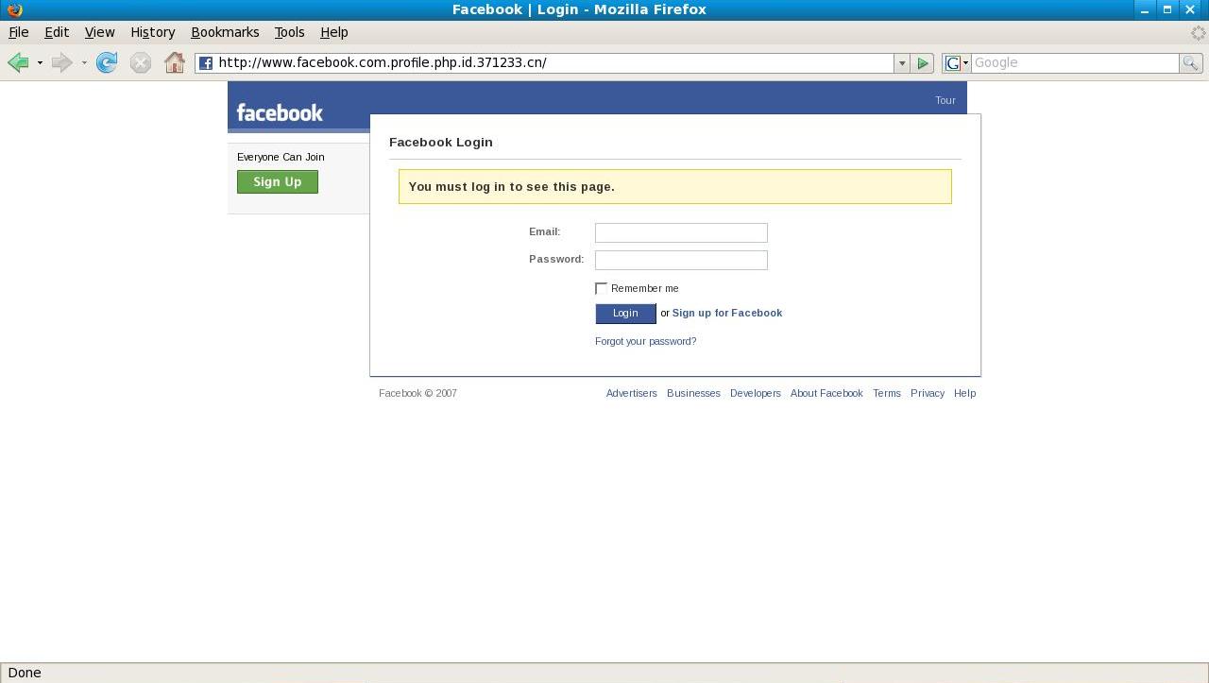Click the 'You must log in' notice text

pyautogui.click(x=512, y=186)
